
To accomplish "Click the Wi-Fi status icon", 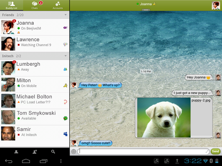I will pos(206,161).
